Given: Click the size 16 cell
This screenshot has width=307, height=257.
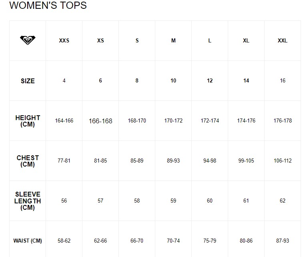Looking at the screenshot, I should pyautogui.click(x=283, y=81).
